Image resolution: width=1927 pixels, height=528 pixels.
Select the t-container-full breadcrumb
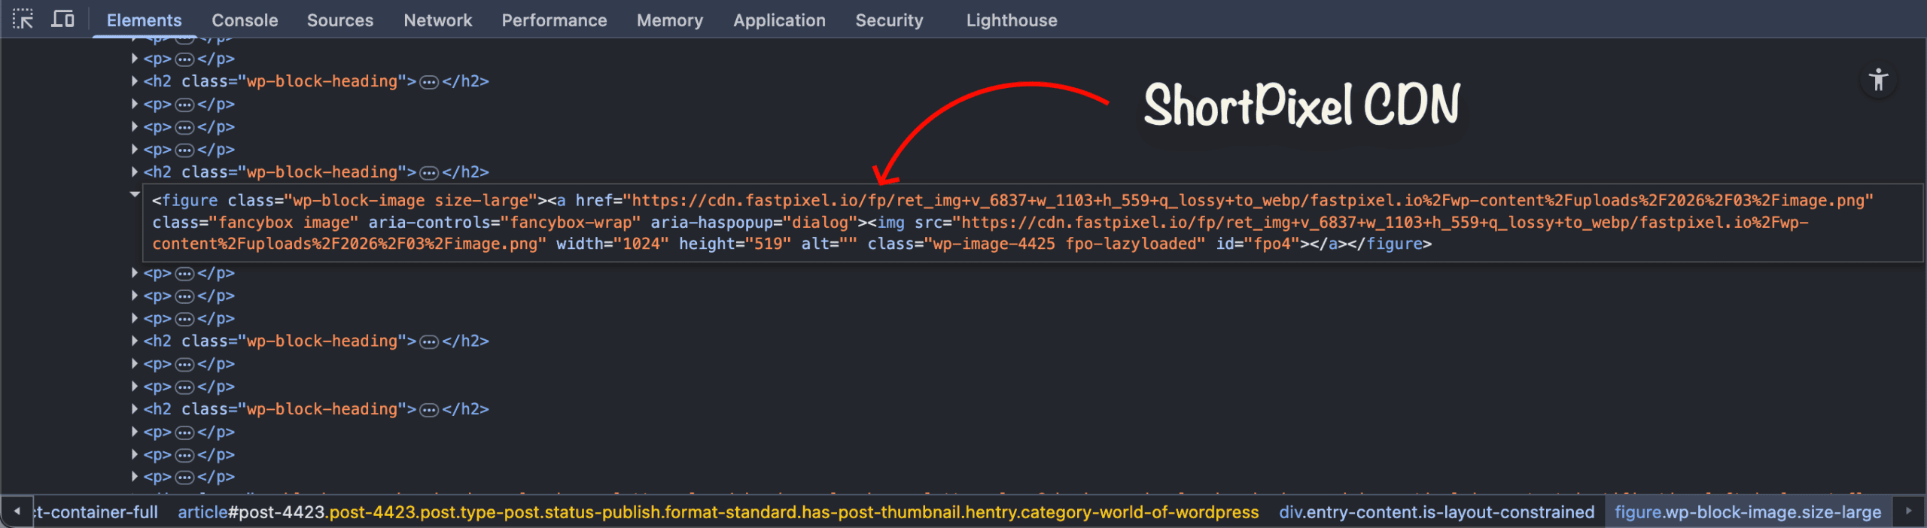96,512
